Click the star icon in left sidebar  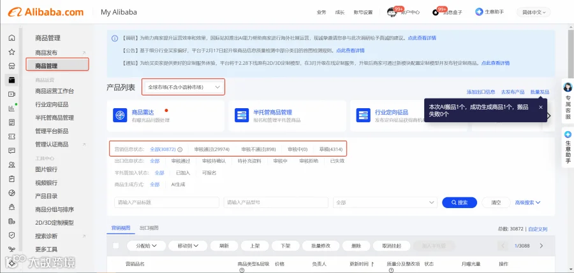[x=11, y=52]
